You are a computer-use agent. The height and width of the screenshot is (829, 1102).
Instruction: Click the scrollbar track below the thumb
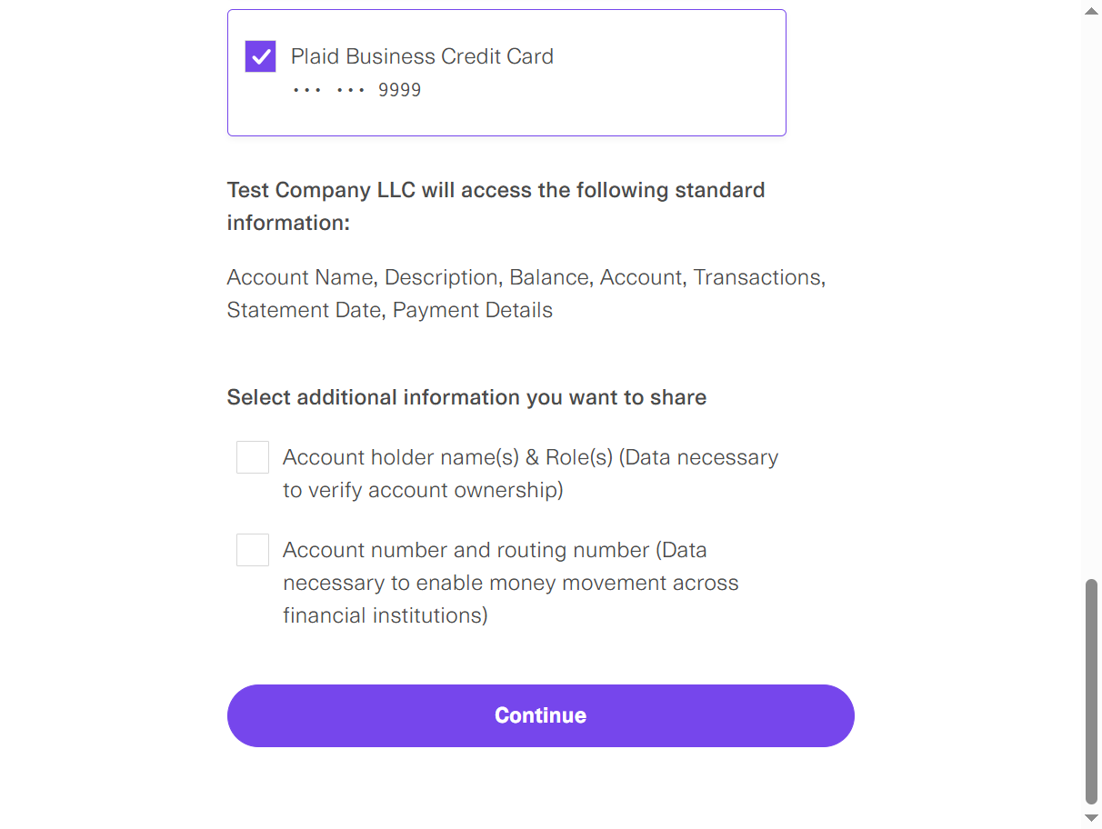(1089, 807)
